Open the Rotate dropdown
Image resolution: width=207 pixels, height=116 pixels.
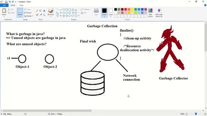[x=29, y=16]
